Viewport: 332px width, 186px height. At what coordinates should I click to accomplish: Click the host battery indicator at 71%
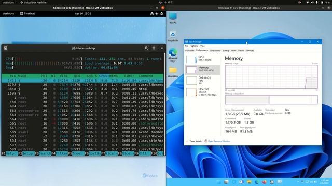pos(325,2)
